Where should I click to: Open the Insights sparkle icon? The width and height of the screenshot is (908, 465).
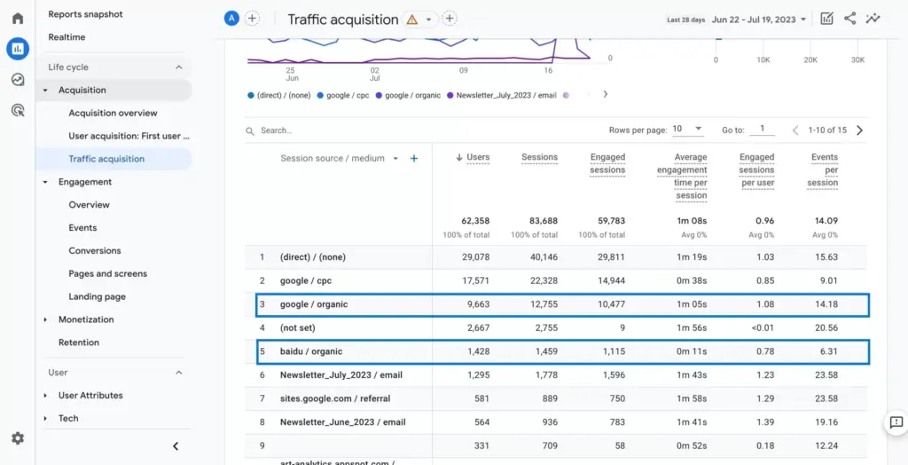[873, 19]
